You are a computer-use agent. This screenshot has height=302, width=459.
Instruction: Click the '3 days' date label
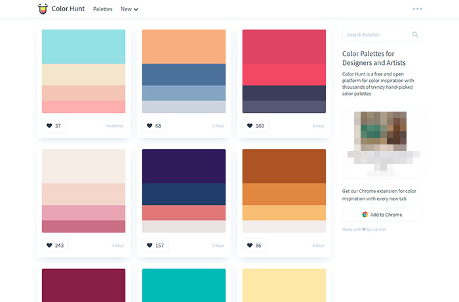coord(318,126)
